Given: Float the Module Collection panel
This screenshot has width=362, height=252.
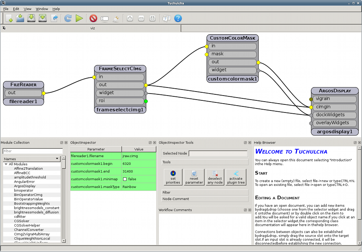Looking at the screenshot, I should [62, 143].
